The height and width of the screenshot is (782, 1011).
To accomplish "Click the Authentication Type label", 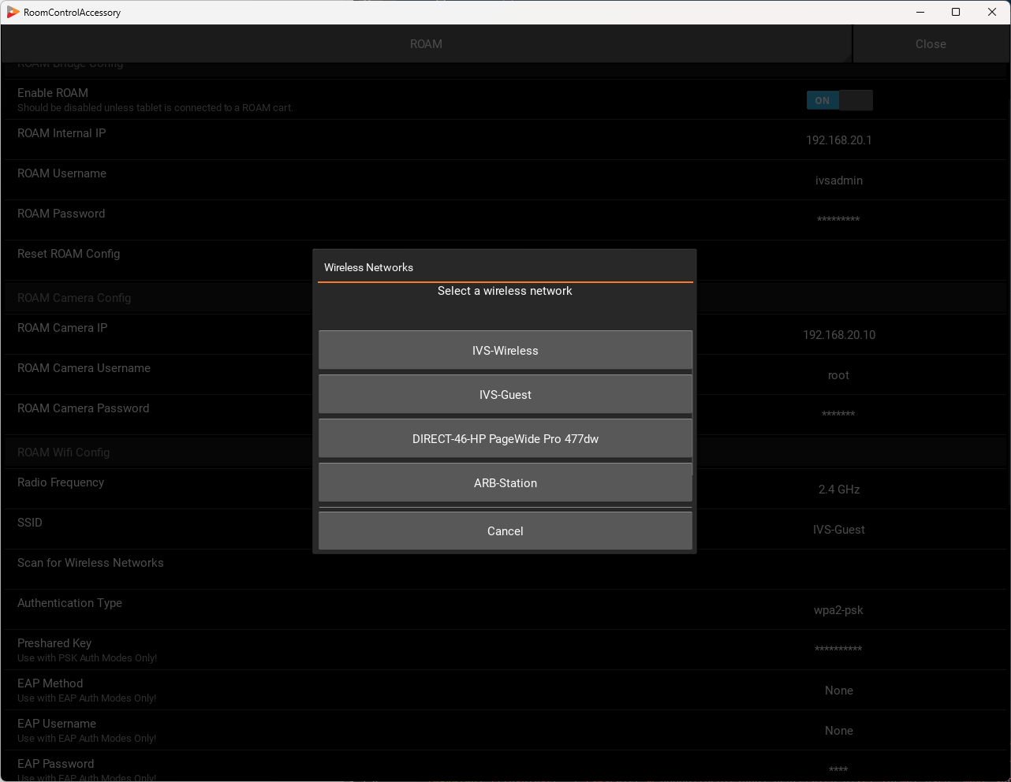I will (x=69, y=603).
